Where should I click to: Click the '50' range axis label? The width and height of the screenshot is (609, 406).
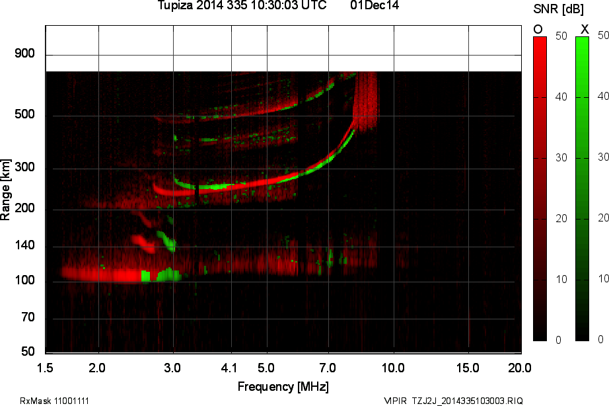(28, 352)
